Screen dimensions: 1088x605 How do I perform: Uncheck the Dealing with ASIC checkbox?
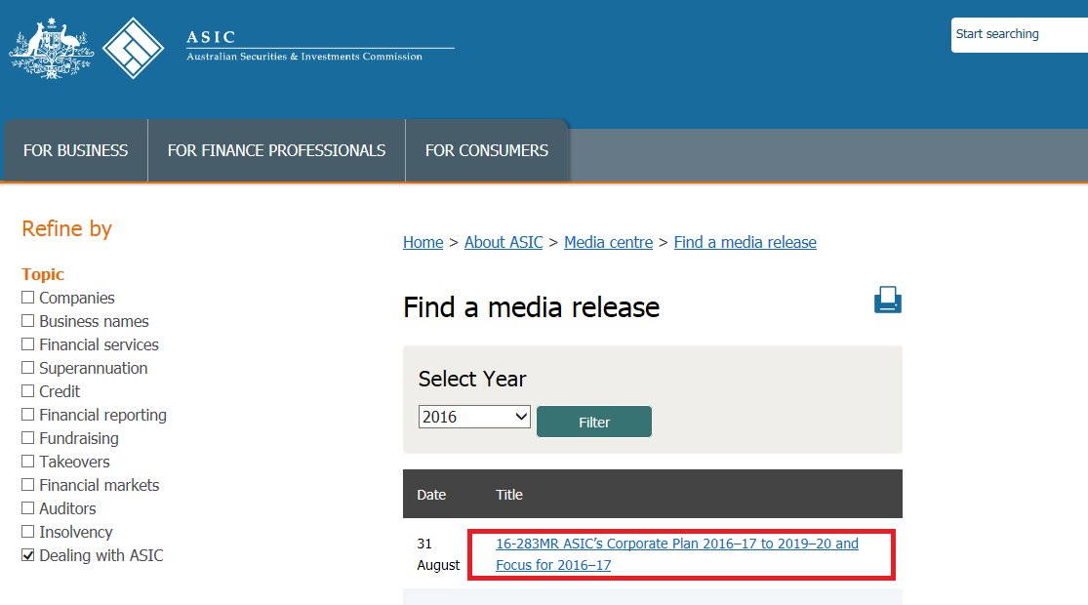click(x=27, y=555)
